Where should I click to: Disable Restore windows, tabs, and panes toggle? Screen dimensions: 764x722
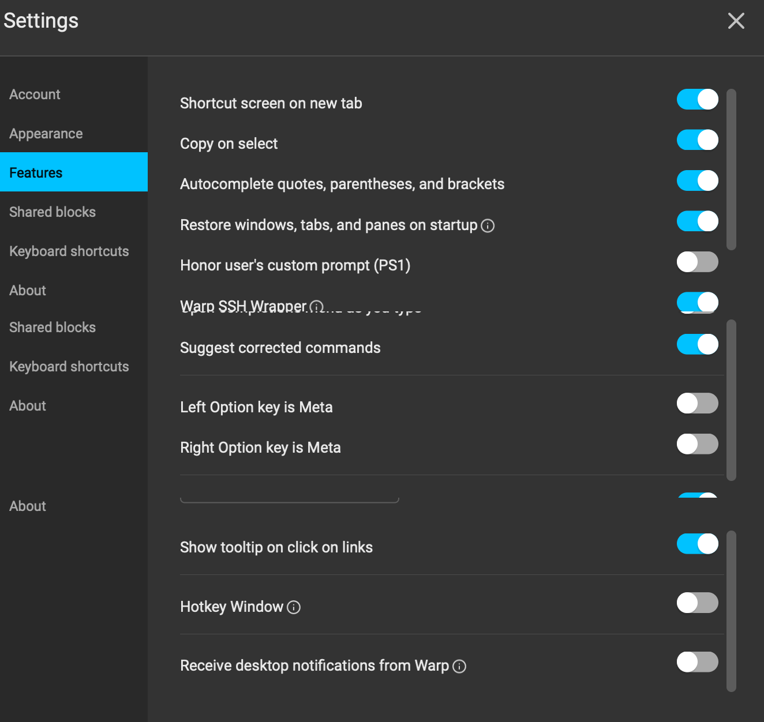(x=697, y=221)
